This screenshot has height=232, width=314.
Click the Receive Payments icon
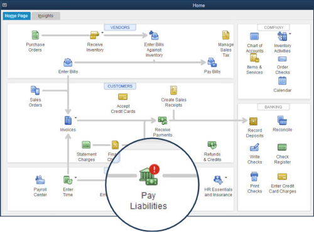pyautogui.click(x=163, y=120)
